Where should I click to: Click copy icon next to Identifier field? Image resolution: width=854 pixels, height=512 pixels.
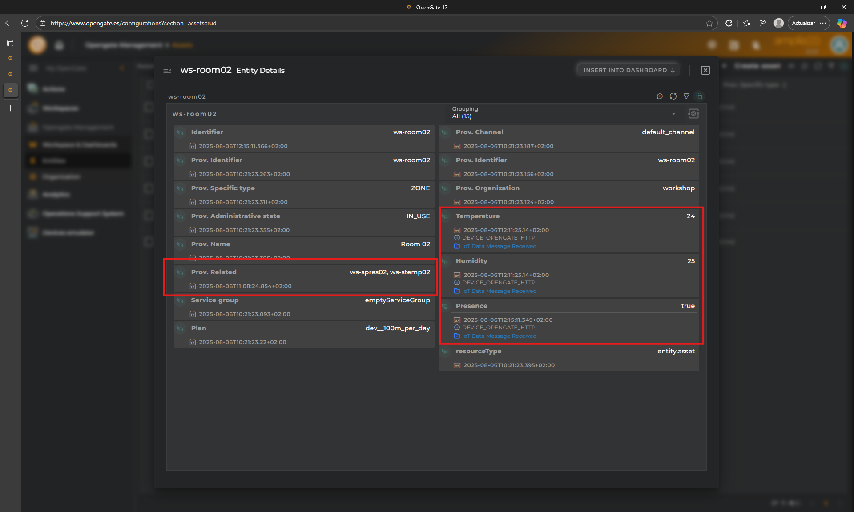tap(180, 132)
